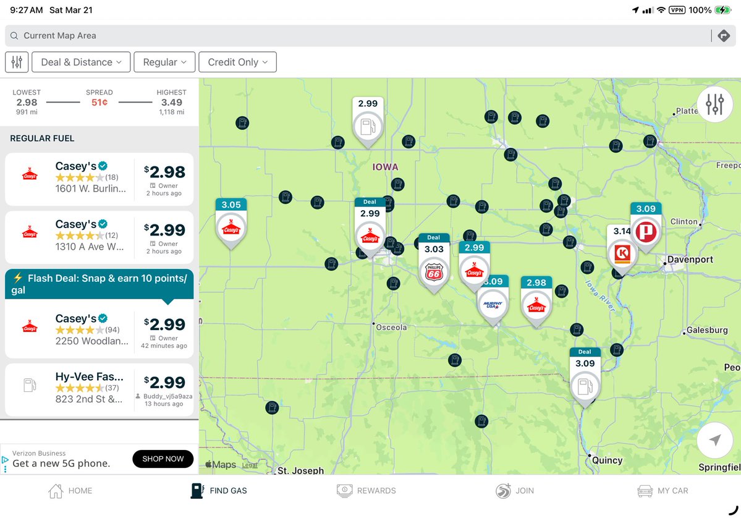Open the map filter sliders round button
Screen dimensions: 741x518
(x=714, y=104)
